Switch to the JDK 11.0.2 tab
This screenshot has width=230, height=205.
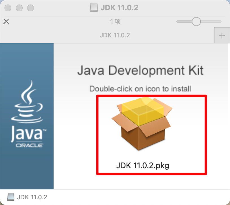coord(115,35)
